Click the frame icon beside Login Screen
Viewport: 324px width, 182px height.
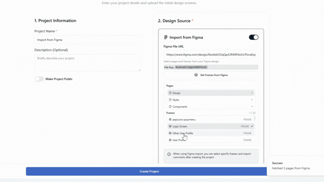click(x=170, y=126)
